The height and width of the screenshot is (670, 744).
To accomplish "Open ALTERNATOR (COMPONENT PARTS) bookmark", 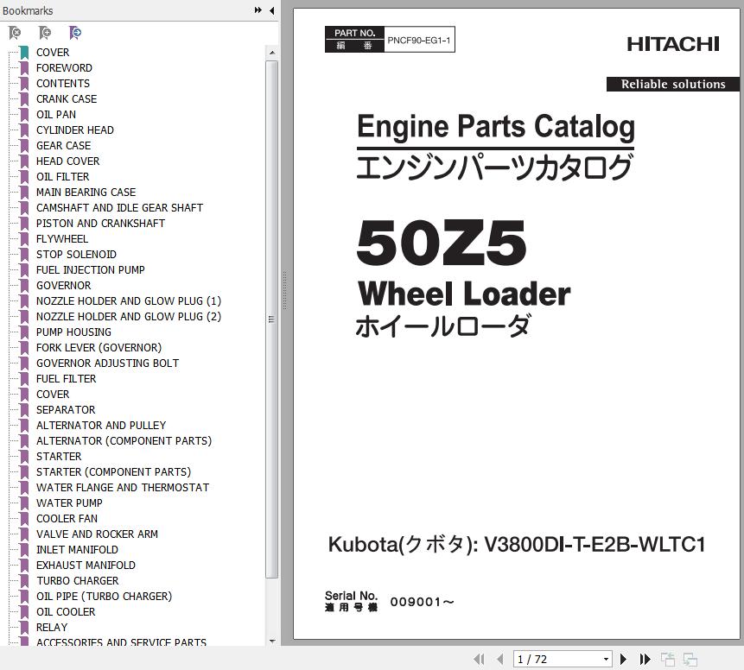I will point(124,441).
